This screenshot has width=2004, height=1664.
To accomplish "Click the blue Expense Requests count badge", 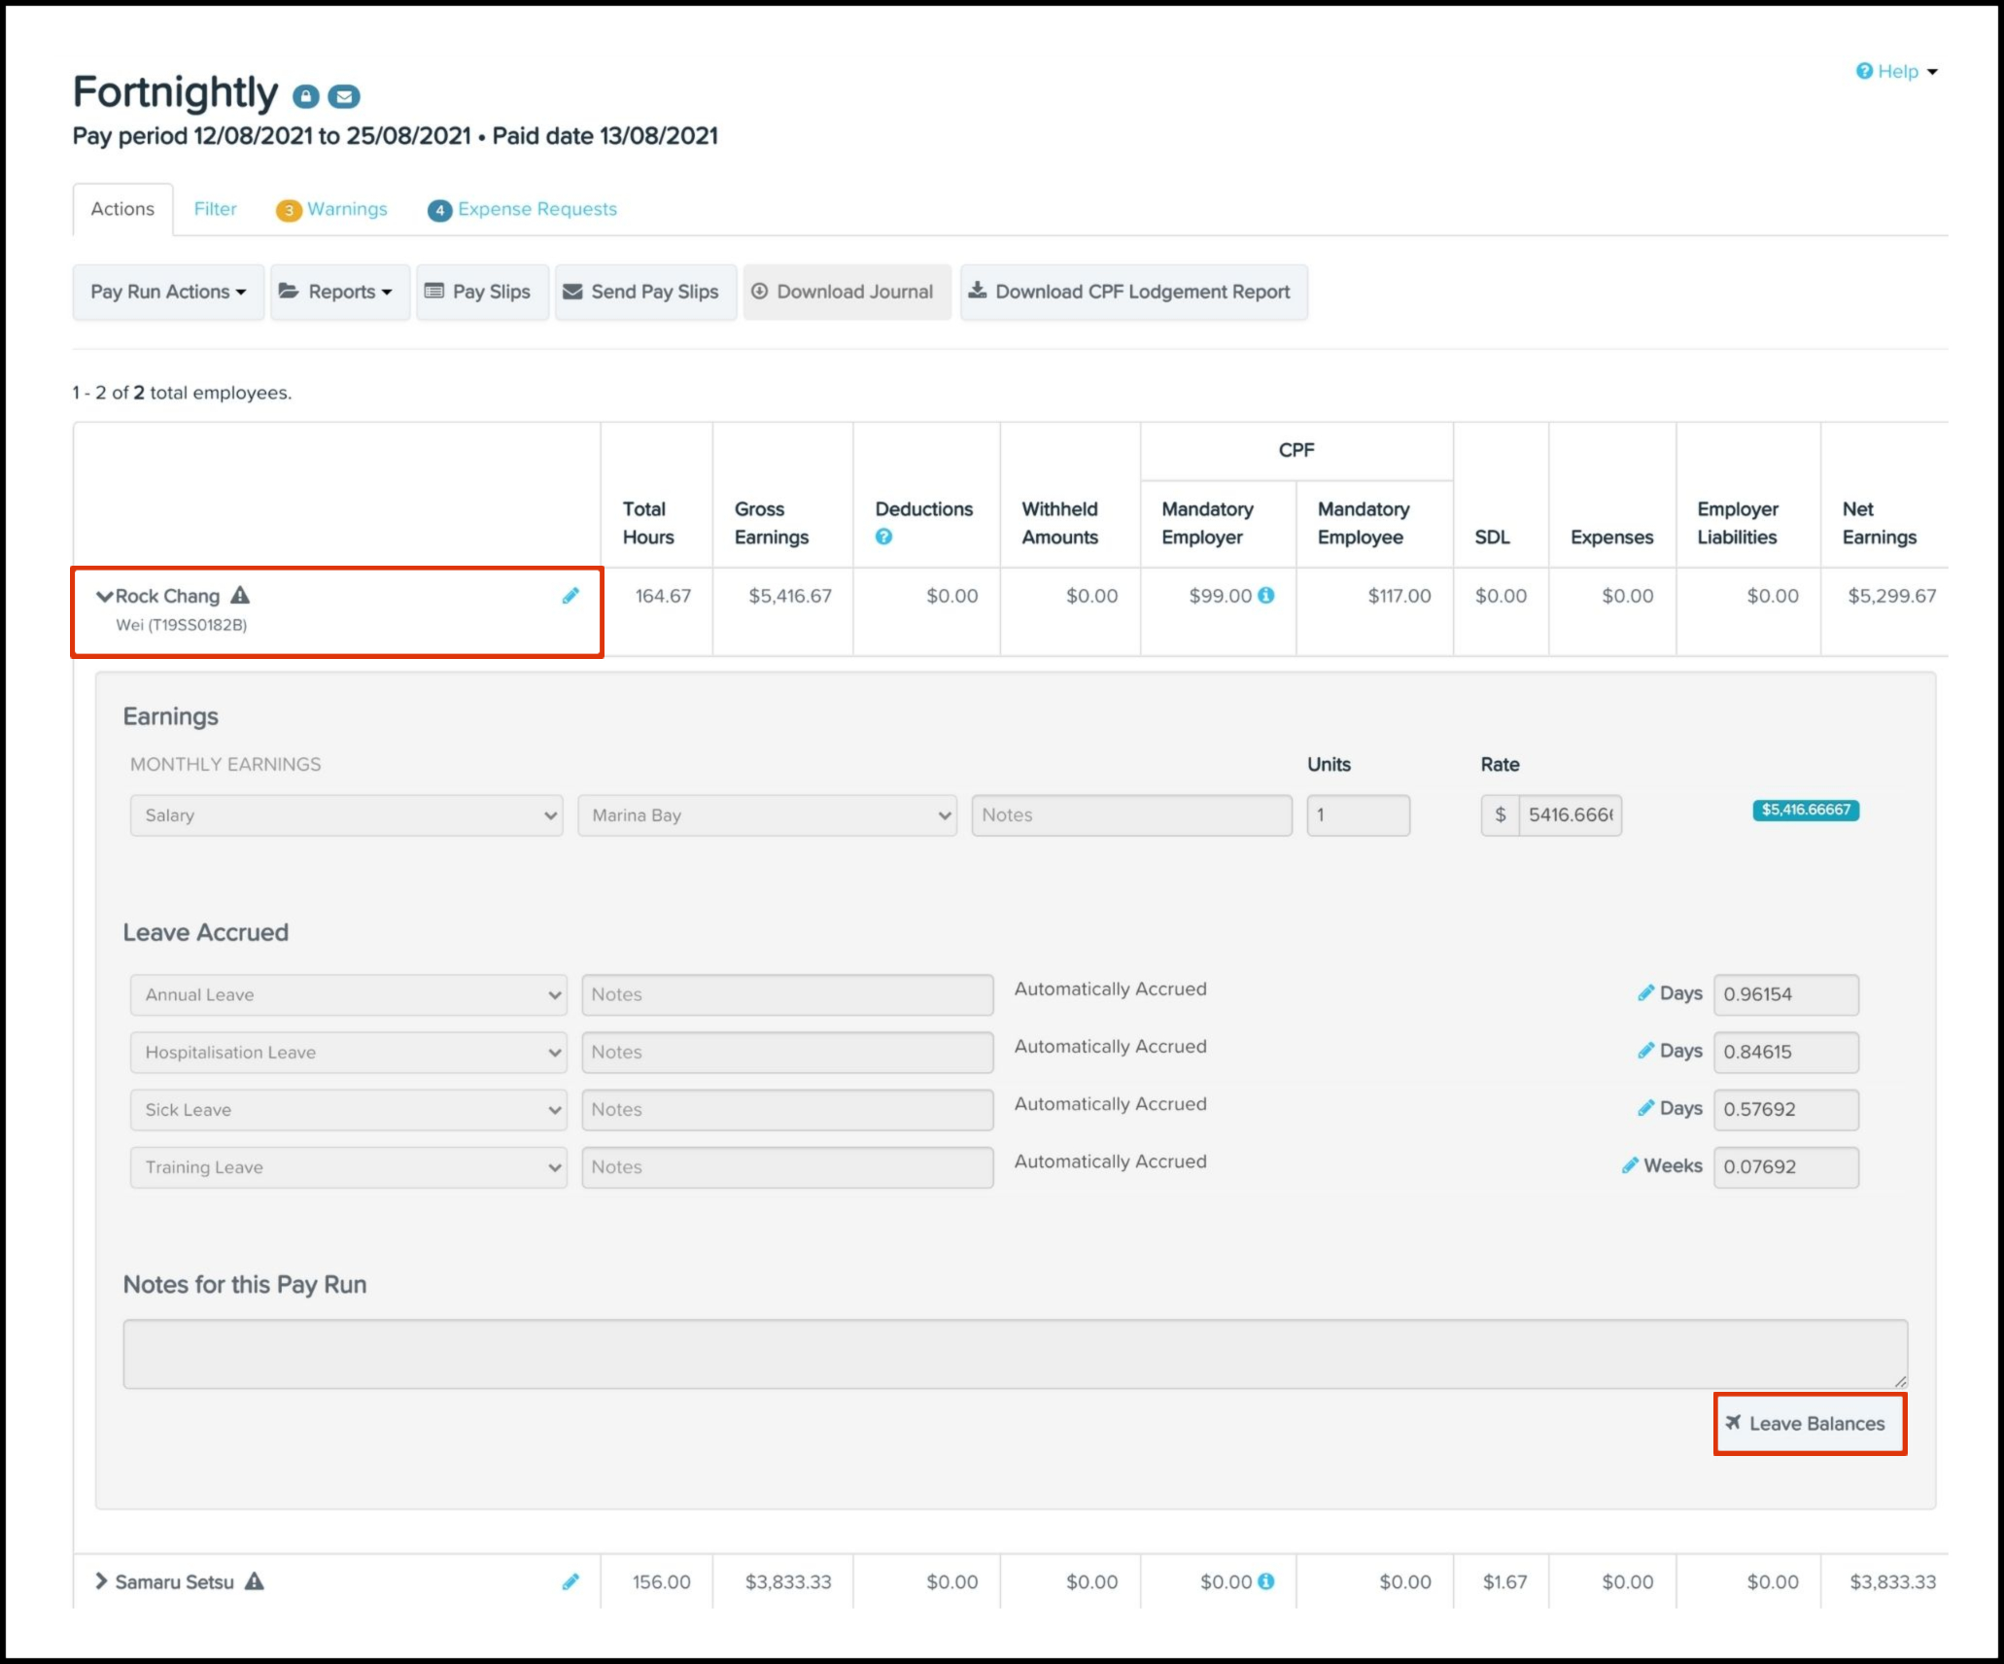I will (x=439, y=210).
